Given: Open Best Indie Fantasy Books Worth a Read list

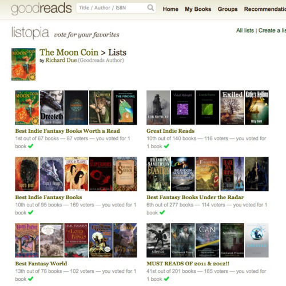Looking at the screenshot, I should pyautogui.click(x=67, y=131).
